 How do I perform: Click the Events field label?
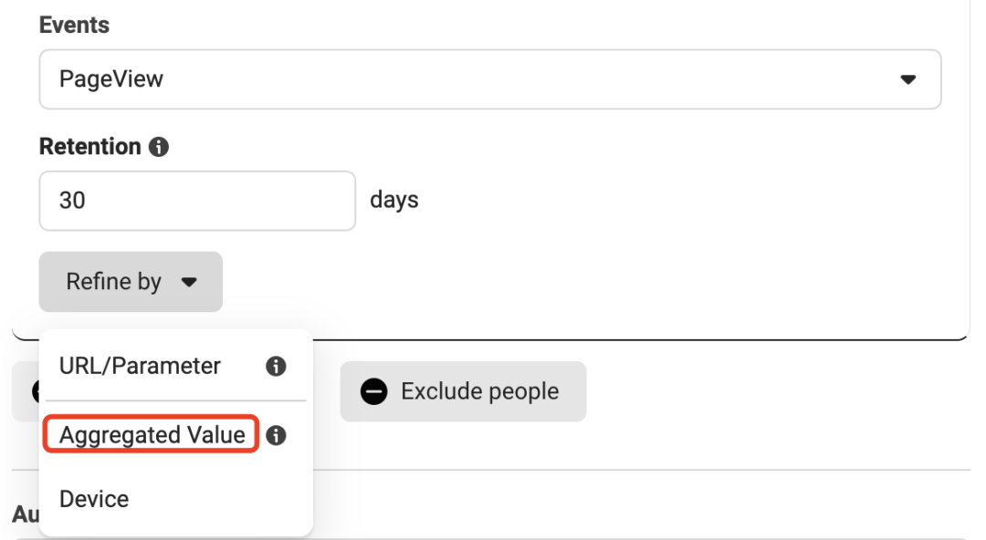tap(74, 26)
